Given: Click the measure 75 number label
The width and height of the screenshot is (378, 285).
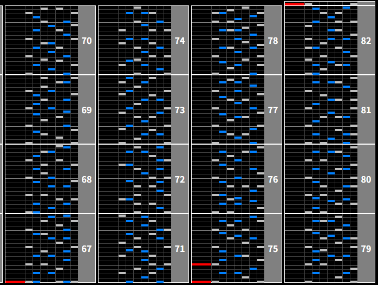Looking at the screenshot, I should coord(273,249).
